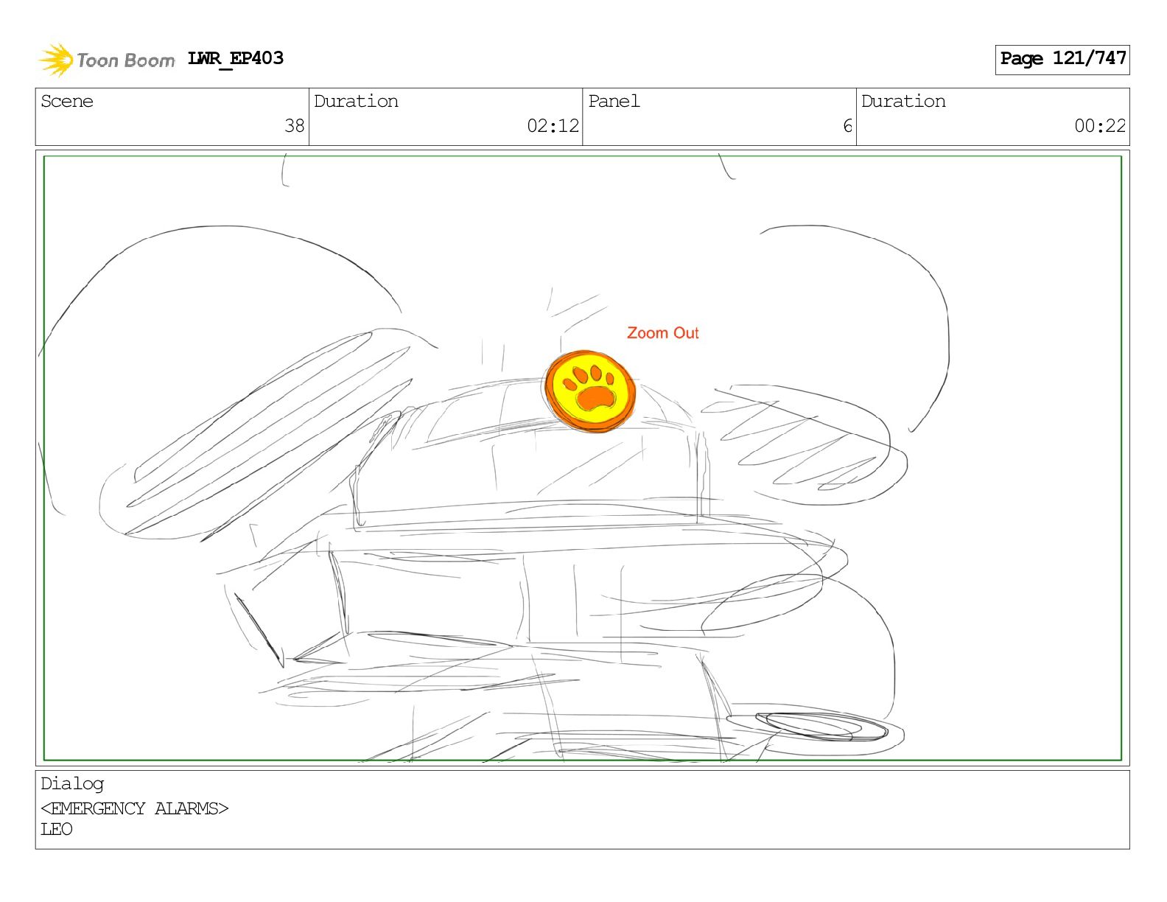The width and height of the screenshot is (1167, 902).
Task: Click the Toon Boom logo
Action: [107, 60]
